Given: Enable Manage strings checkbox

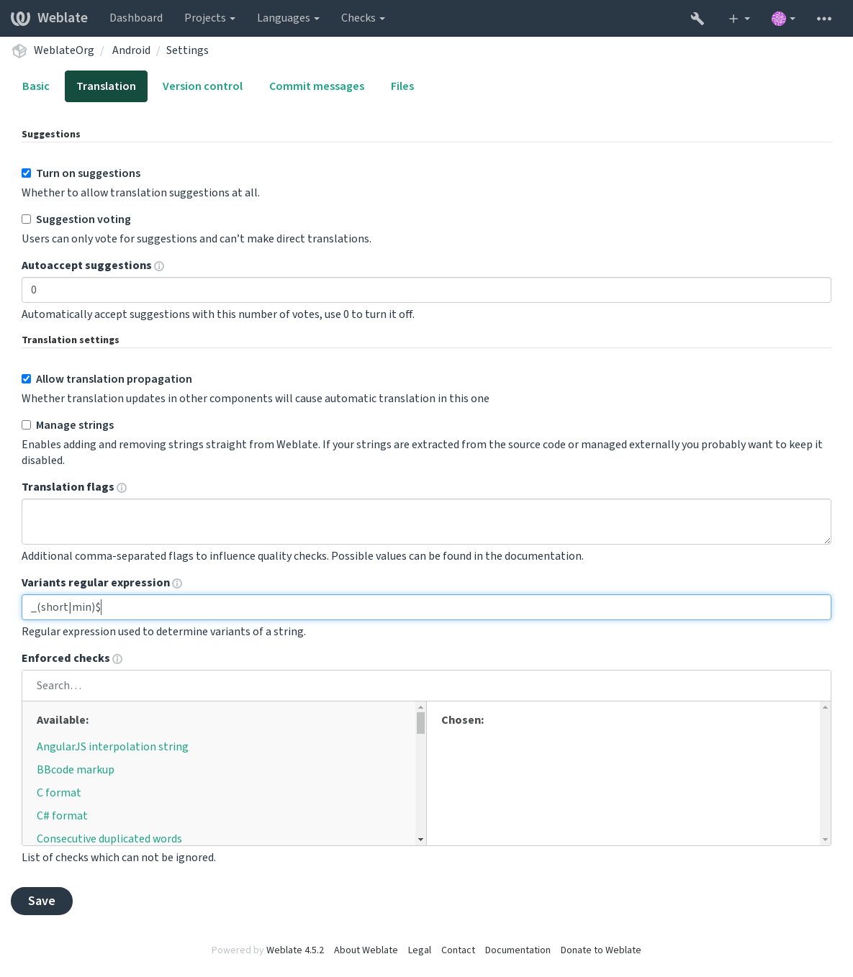Looking at the screenshot, I should tap(27, 425).
